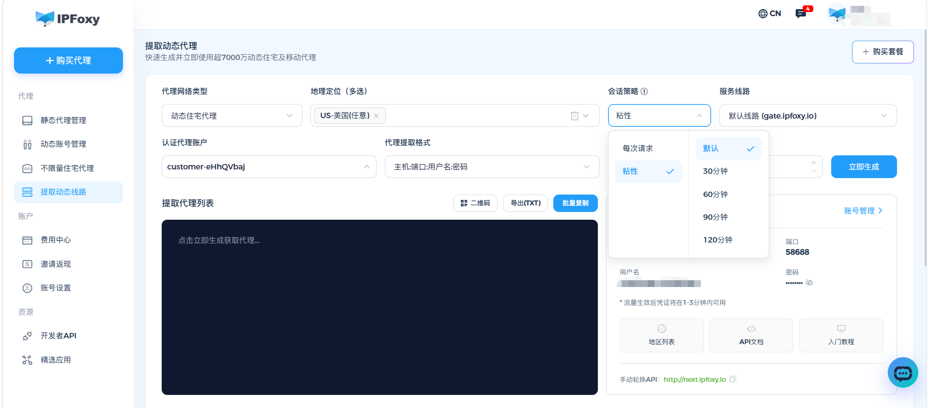Click the unlimited residential proxy icon

(x=28, y=168)
